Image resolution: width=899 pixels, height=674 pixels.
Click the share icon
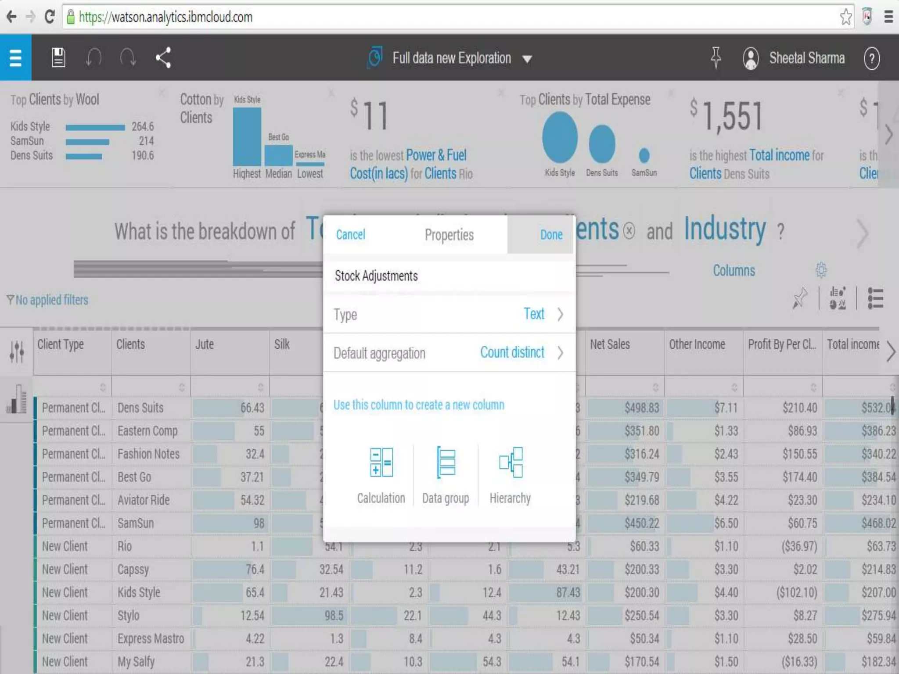click(x=163, y=57)
